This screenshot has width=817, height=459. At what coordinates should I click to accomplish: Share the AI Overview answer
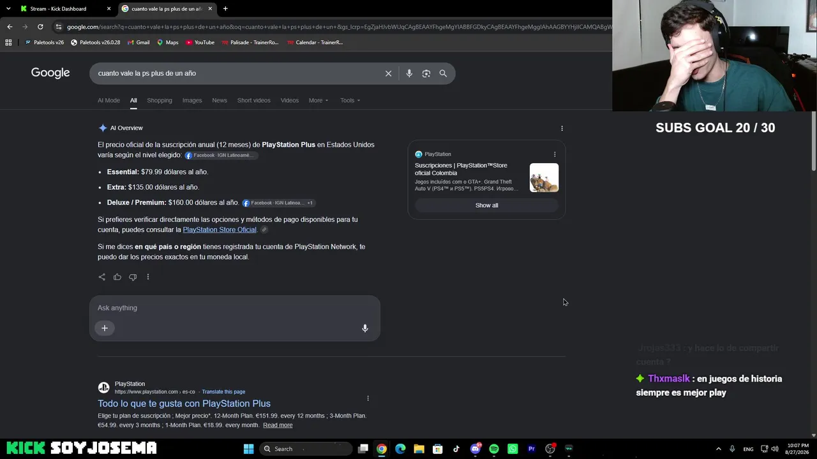point(102,277)
